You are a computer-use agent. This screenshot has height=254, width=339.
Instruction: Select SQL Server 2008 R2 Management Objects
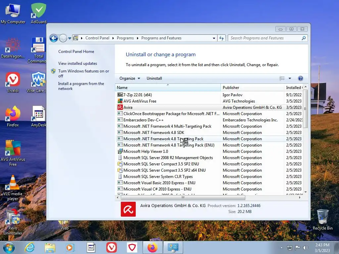[x=209, y=158]
